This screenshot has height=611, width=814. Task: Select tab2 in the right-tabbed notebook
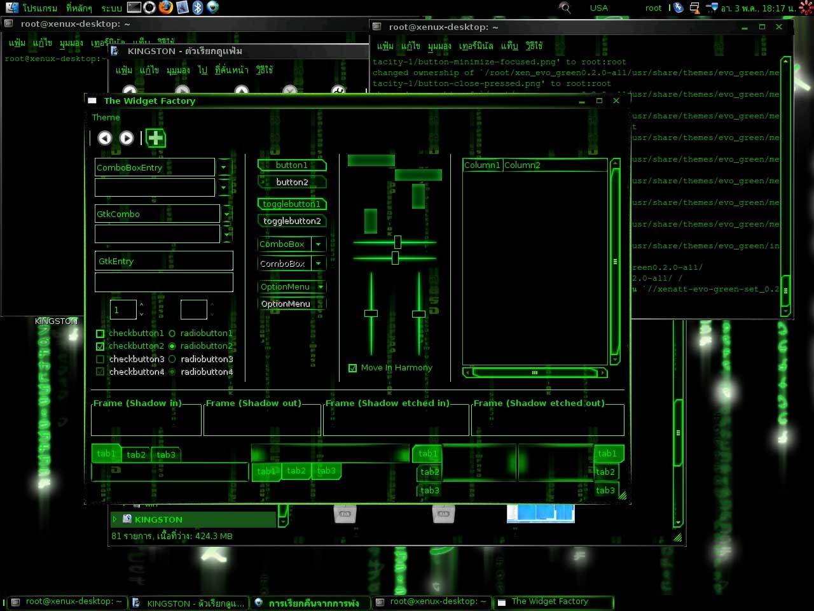pyautogui.click(x=605, y=472)
